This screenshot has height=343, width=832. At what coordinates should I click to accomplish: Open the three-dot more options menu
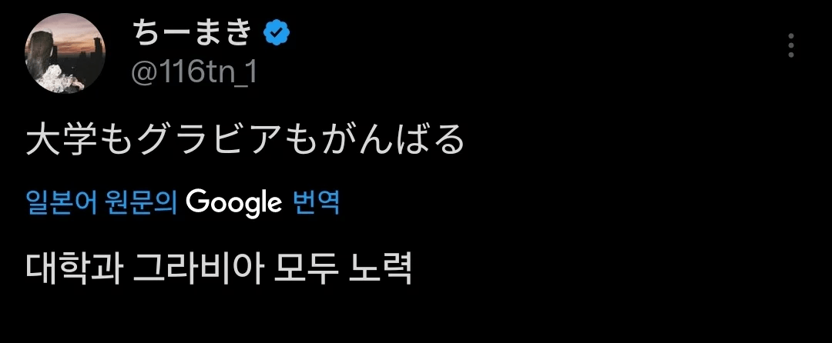coord(790,46)
